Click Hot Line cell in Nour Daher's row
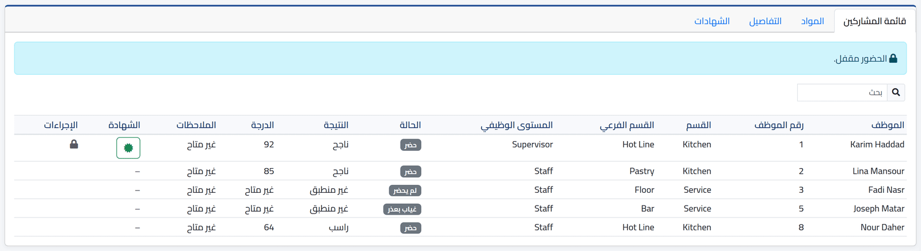Screen dimensions: 921x251 point(638,227)
